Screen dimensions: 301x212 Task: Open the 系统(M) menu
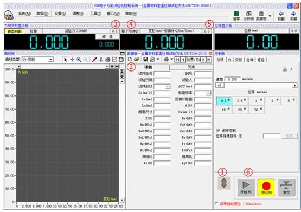(x=24, y=14)
